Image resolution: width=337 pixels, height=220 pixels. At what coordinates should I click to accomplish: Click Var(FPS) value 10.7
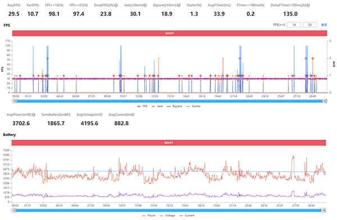[x=33, y=14]
